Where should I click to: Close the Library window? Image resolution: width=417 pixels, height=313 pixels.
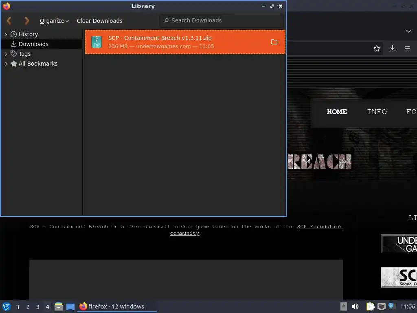(280, 6)
